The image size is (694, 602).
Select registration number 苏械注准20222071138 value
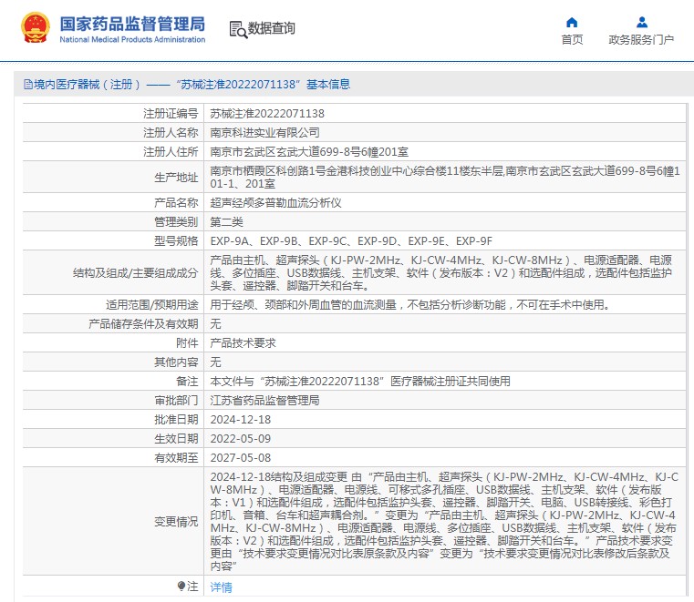coord(267,114)
